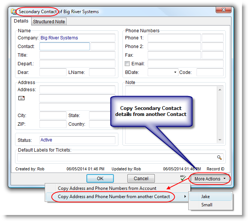Select Jake from the contact submenu
248x221 pixels.
point(206,197)
